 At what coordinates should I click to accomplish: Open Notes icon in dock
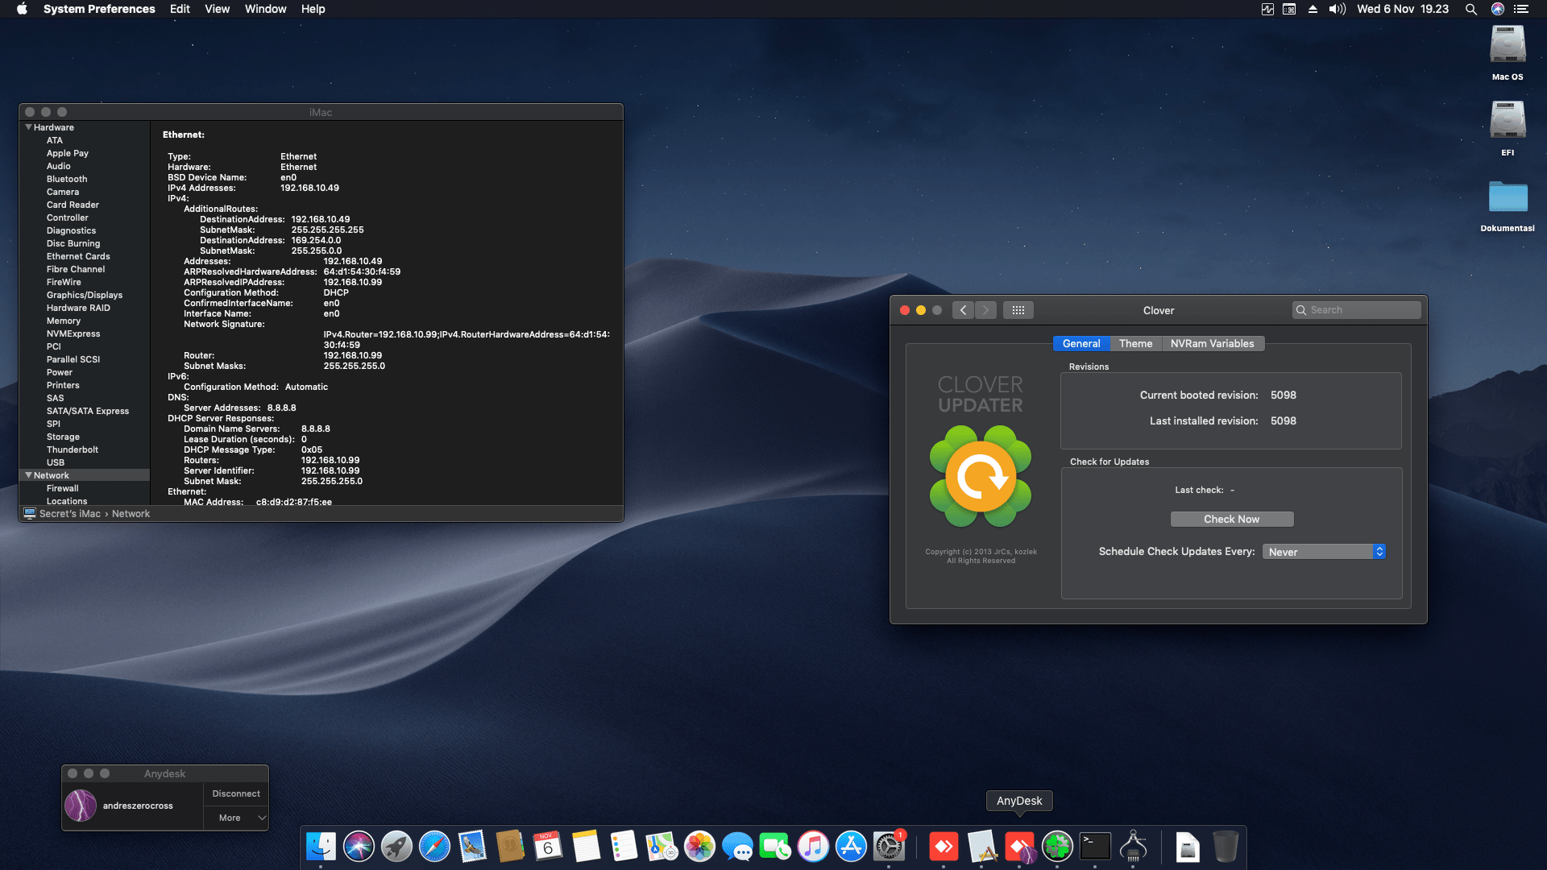coord(586,847)
